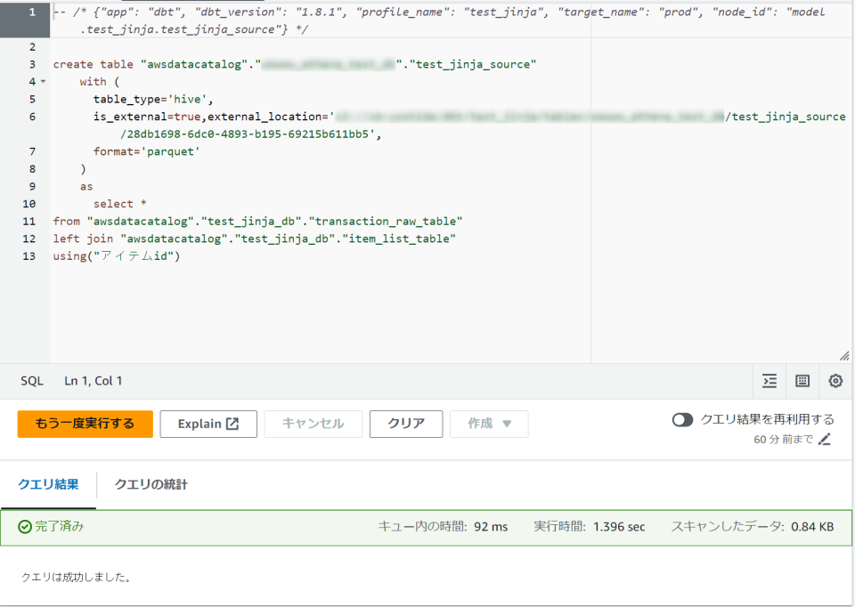The height and width of the screenshot is (607, 855).
Task: Click the format='parquet' code text
Action: [147, 151]
